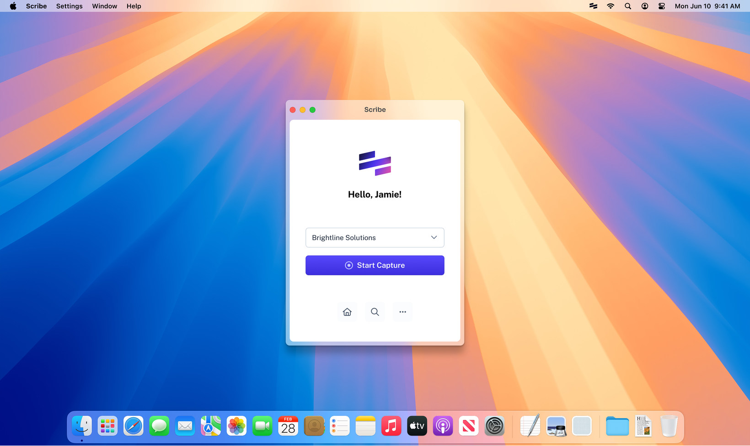
Task: Open the Trash from the Dock
Action: pos(669,426)
